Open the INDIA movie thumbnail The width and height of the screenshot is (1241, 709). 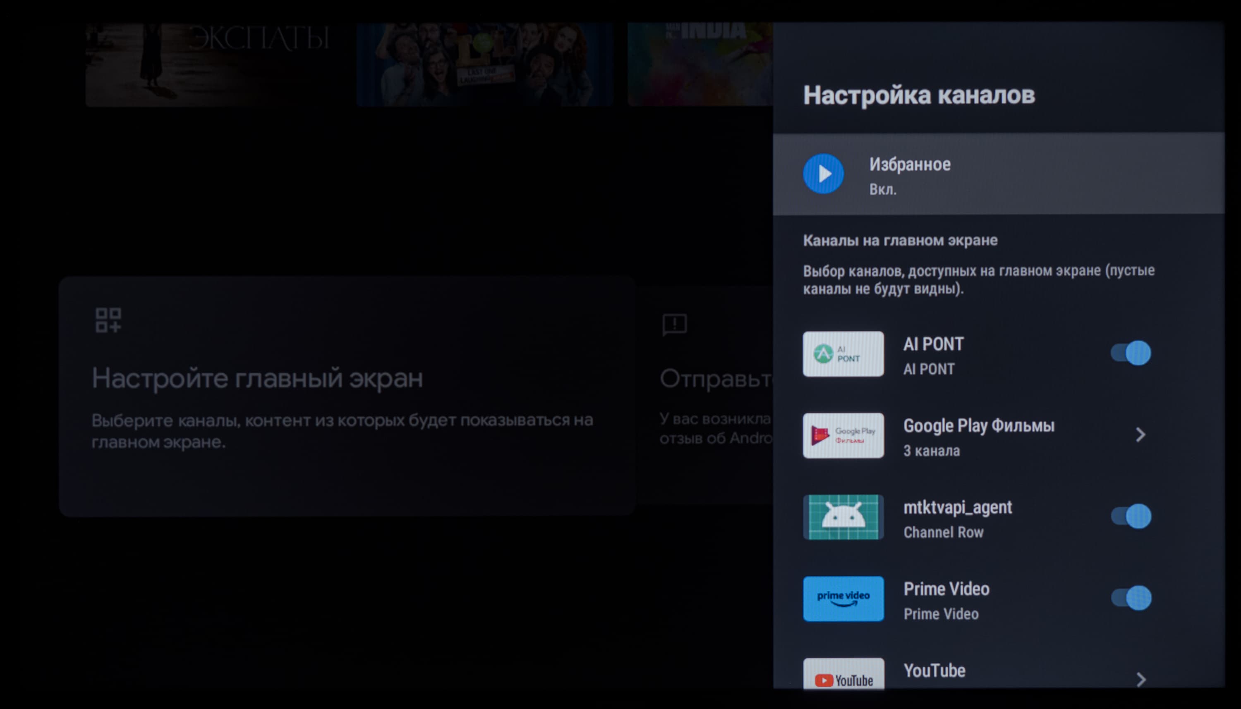point(700,63)
